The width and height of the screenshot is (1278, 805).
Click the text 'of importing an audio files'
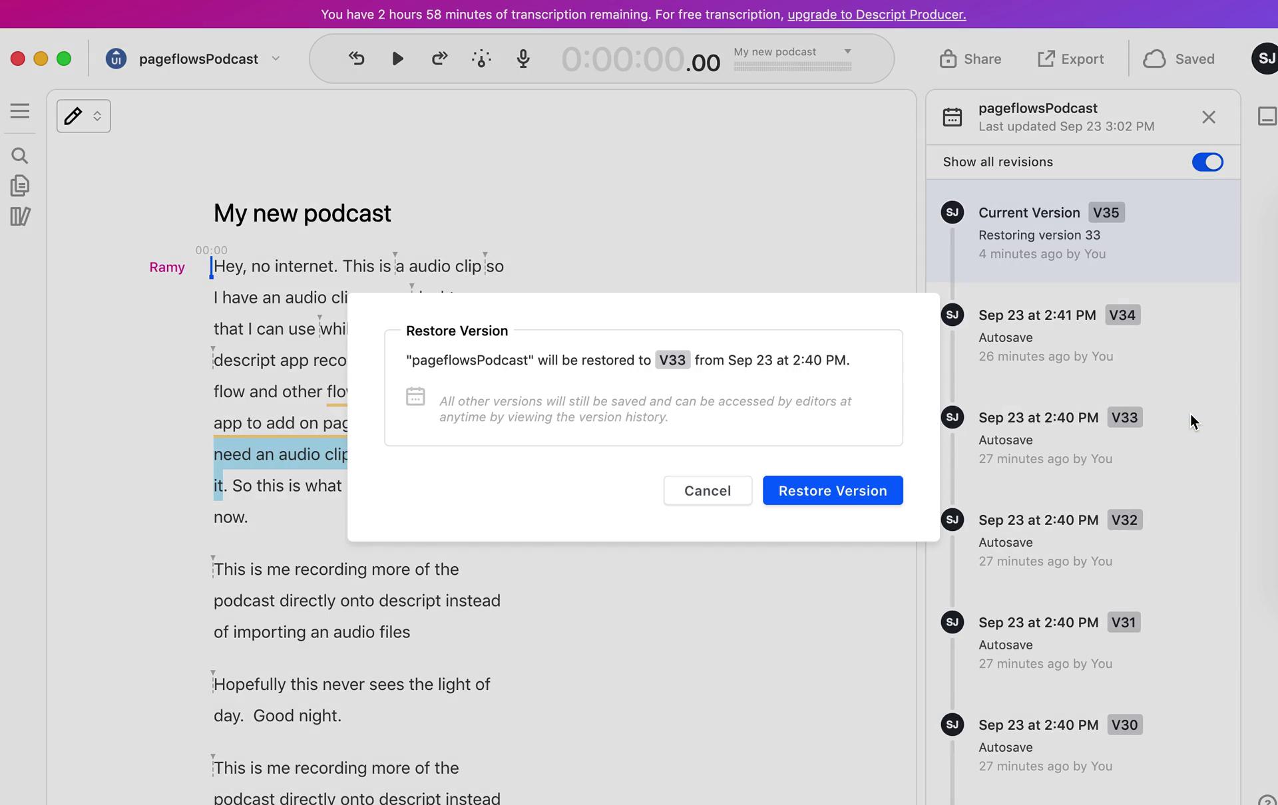click(312, 632)
